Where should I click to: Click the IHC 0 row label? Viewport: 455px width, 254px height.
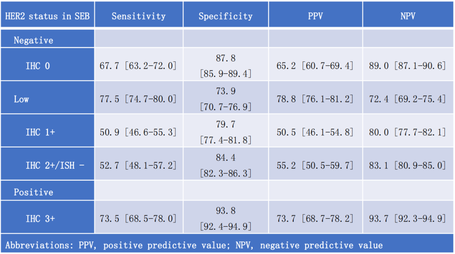click(37, 66)
